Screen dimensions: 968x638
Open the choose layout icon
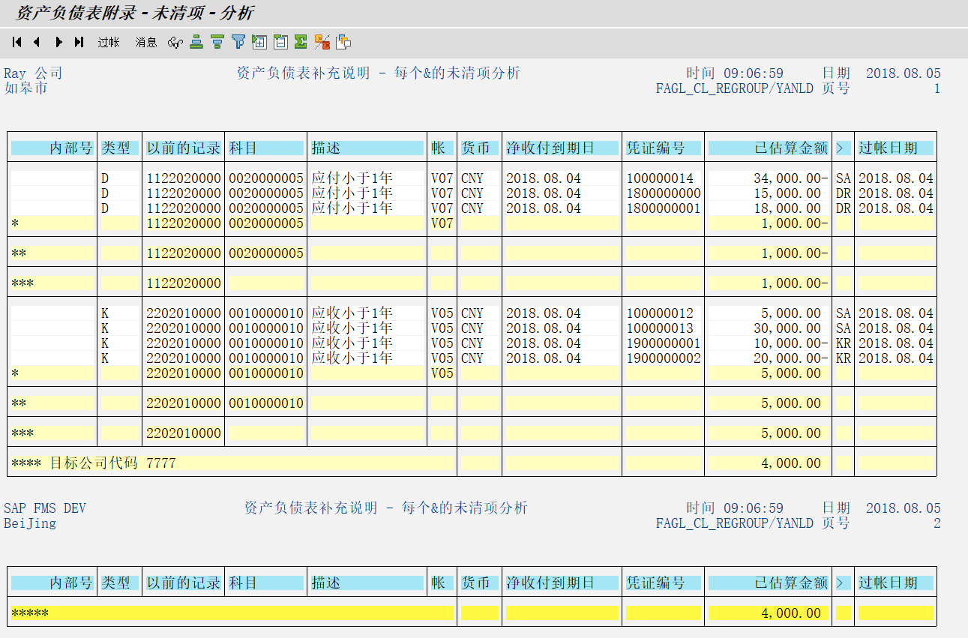pyautogui.click(x=343, y=42)
